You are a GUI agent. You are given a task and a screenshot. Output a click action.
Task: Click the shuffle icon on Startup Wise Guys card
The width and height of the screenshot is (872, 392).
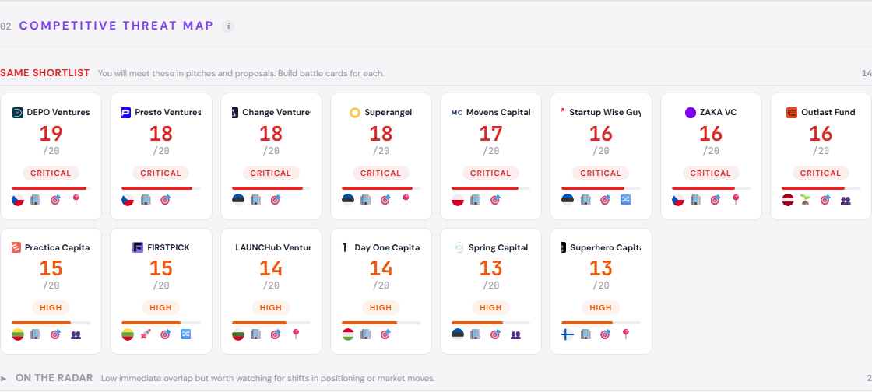tap(625, 200)
